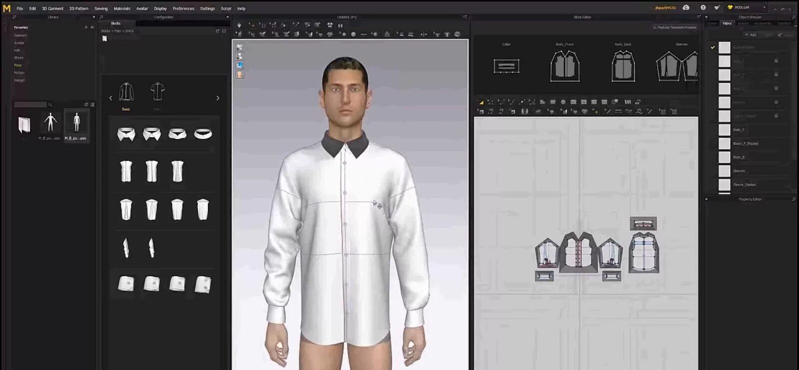Select the Body_B fabric swatch
799x370 pixels.
[724, 157]
